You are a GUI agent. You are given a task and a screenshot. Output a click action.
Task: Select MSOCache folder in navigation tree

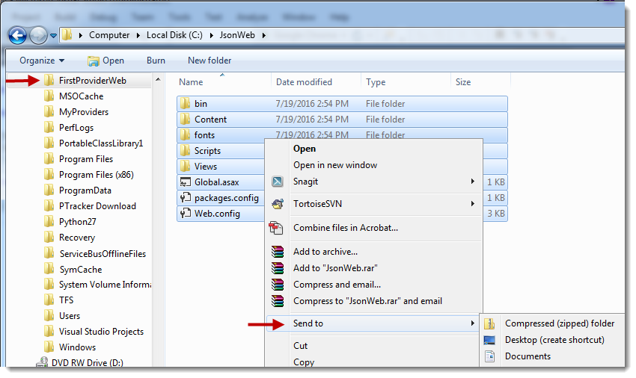(81, 96)
